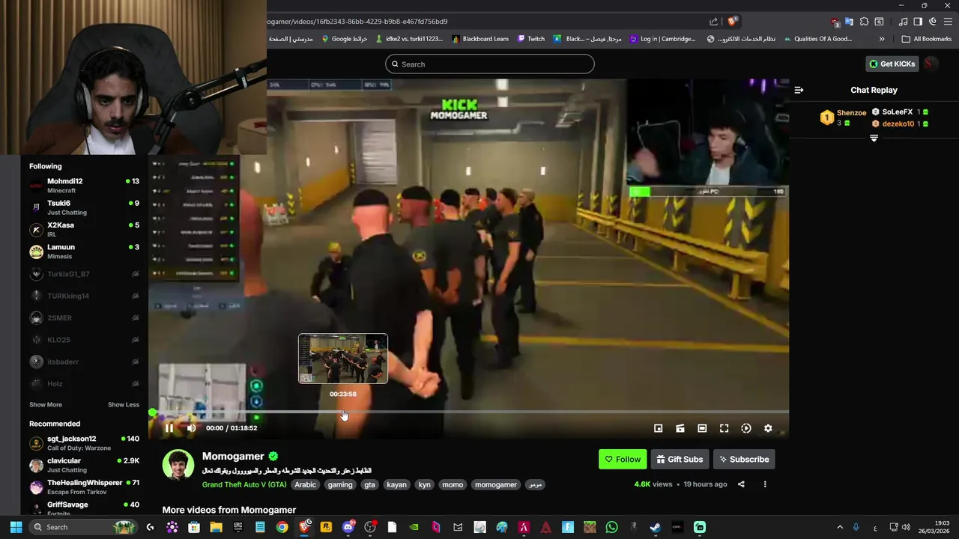This screenshot has width=959, height=539.
Task: Click dezeko10 in the gifter leaderboard
Action: point(900,124)
